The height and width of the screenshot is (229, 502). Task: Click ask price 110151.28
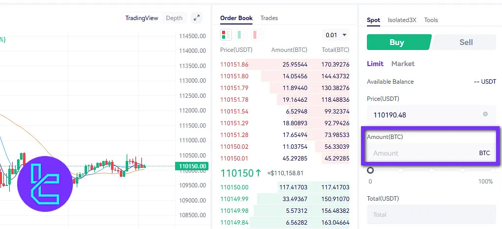pos(234,135)
